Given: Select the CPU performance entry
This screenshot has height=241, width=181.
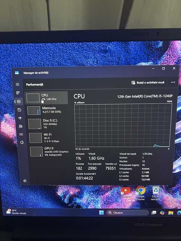Looking at the screenshot, I should pyautogui.click(x=47, y=97).
